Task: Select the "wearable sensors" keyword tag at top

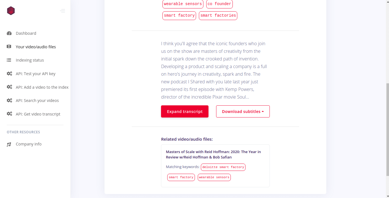Action: point(183,4)
